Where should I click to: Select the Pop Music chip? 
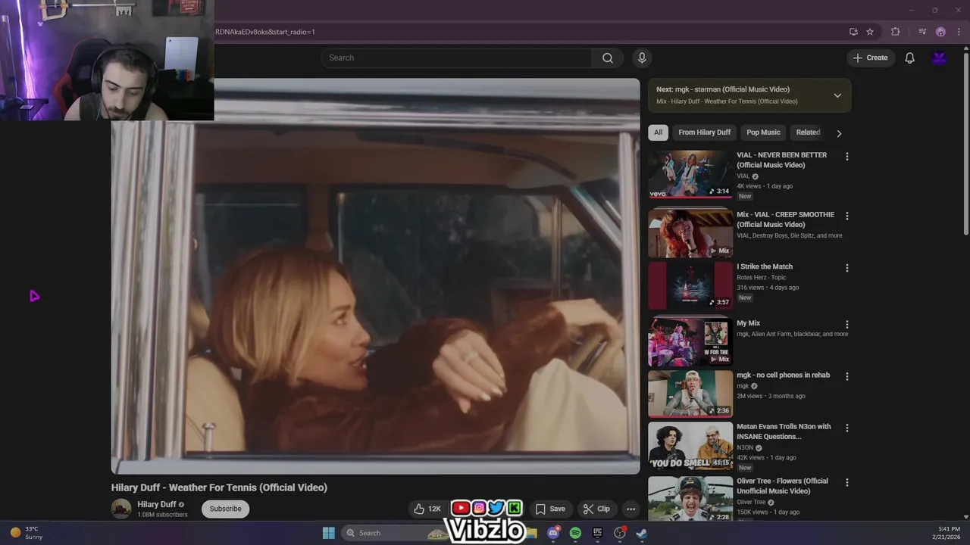pyautogui.click(x=763, y=132)
